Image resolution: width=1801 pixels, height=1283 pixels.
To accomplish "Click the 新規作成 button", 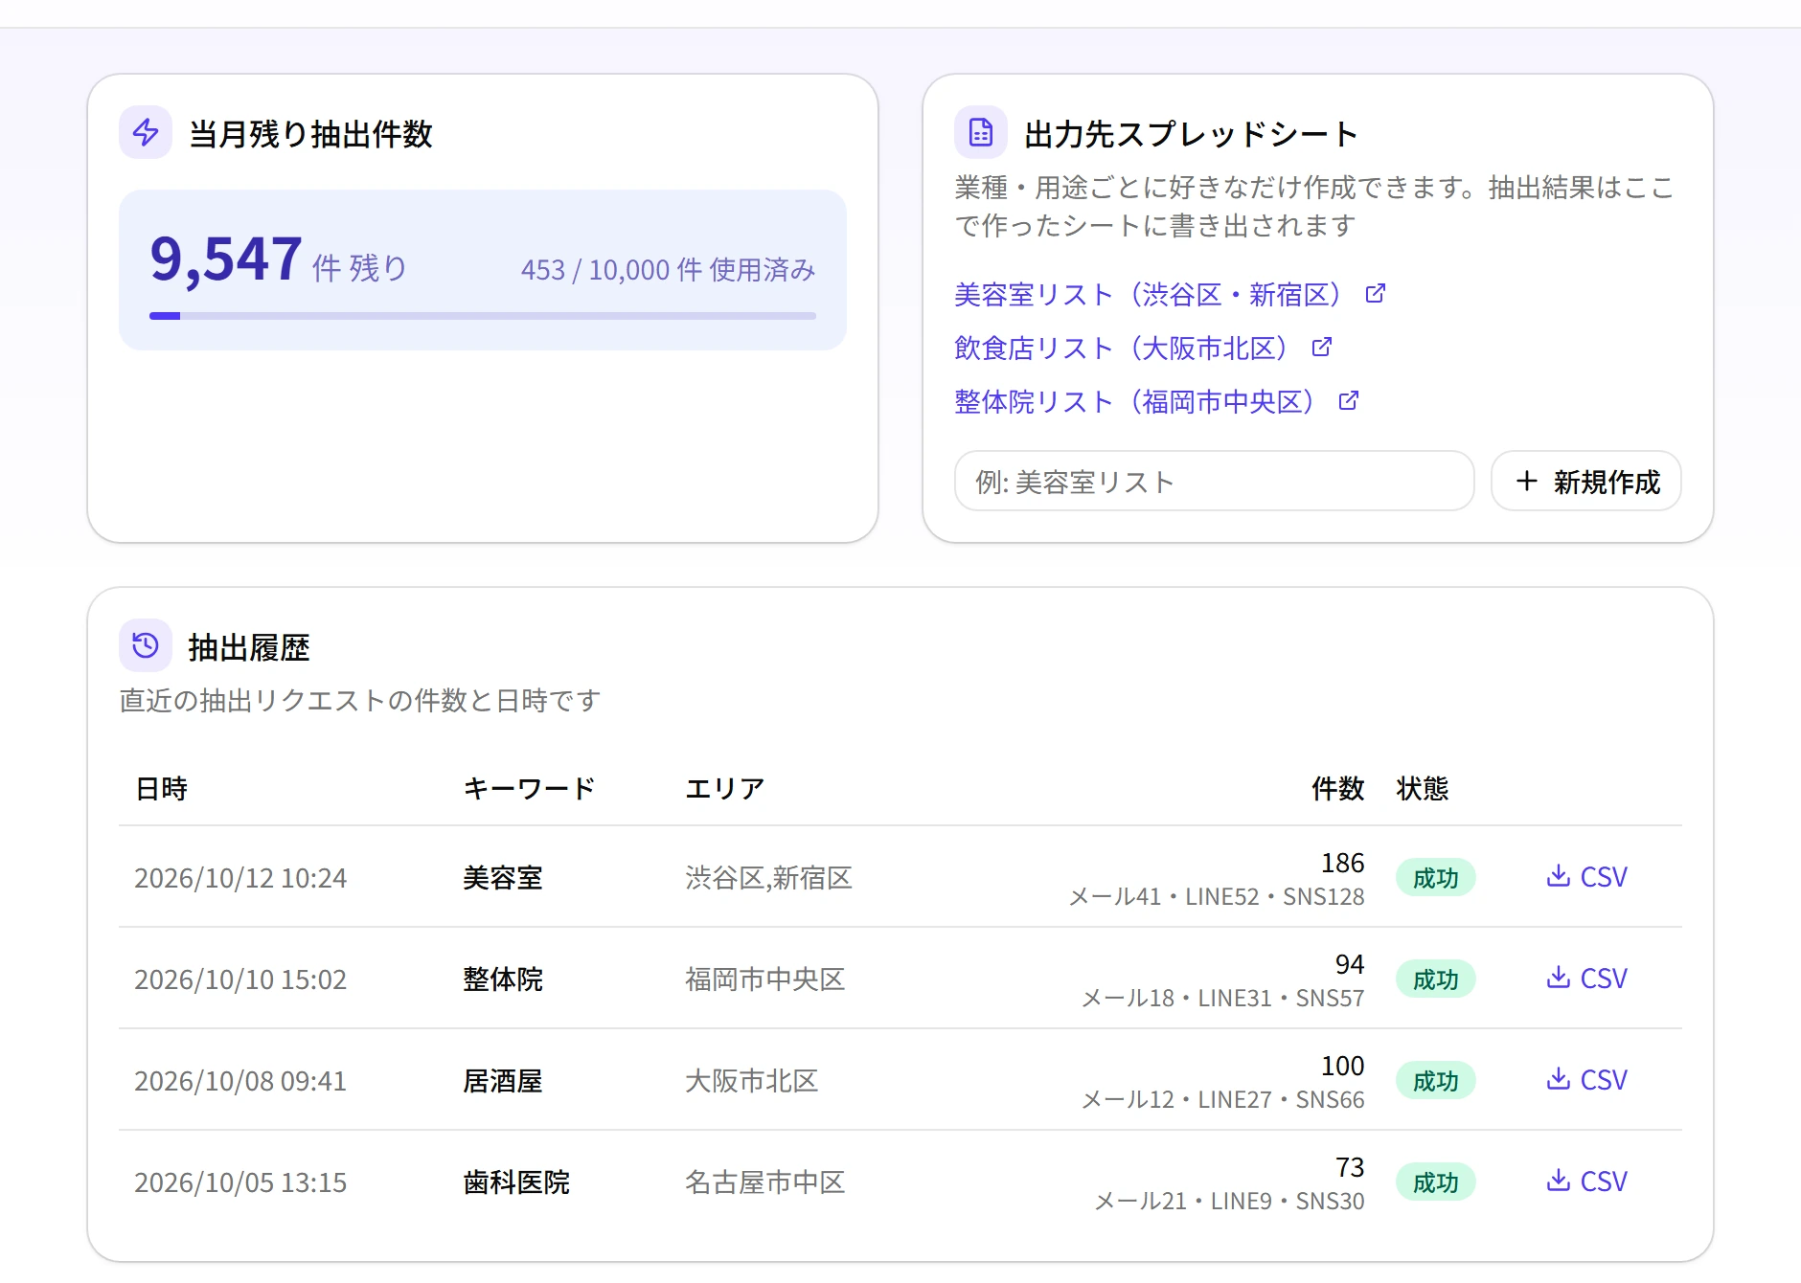I will click(1586, 481).
